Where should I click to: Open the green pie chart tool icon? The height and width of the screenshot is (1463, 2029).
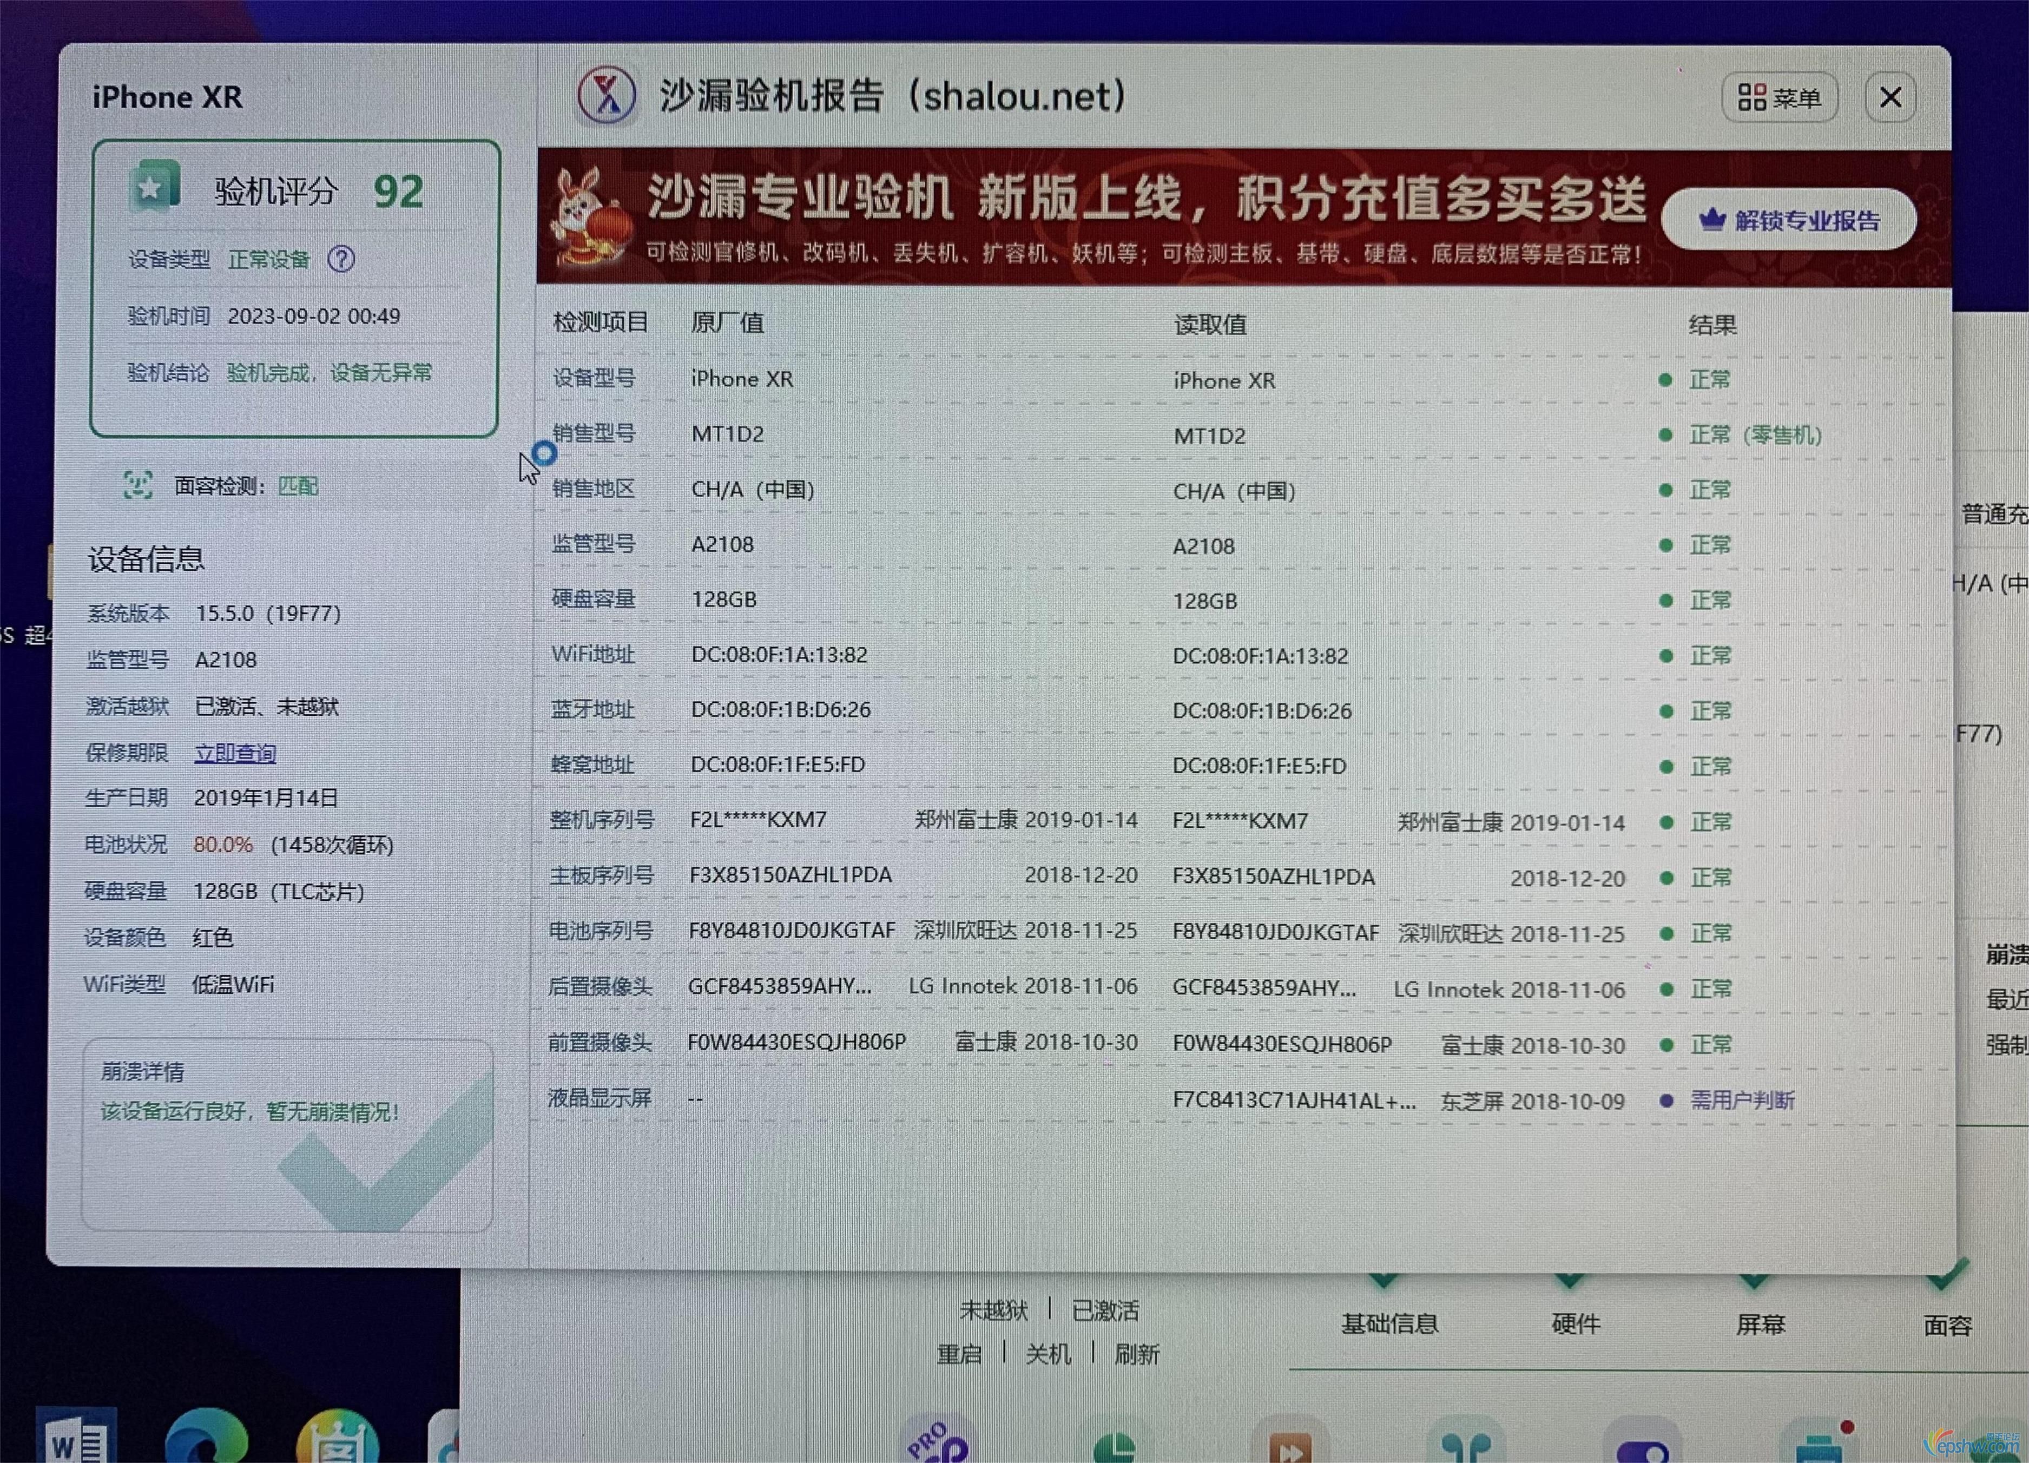pos(1114,1444)
